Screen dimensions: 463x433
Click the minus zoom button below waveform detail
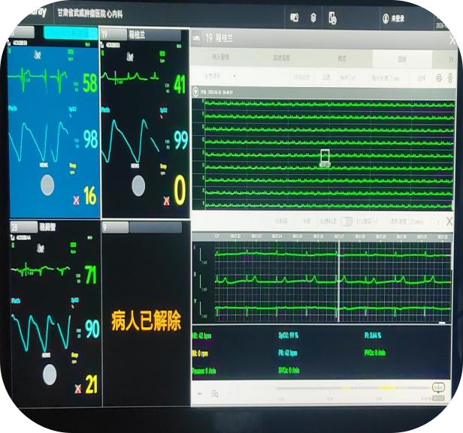[200, 393]
